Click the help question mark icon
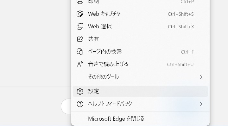Screen dimensions: 228x126 click(x=80, y=104)
